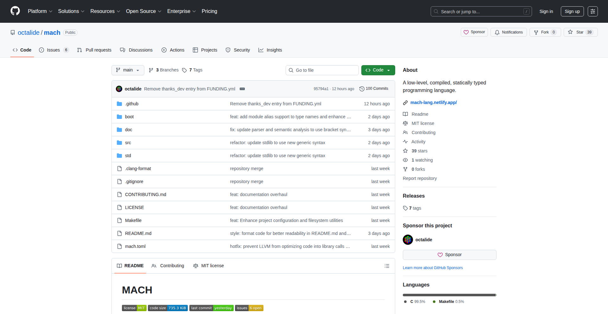This screenshot has height=314, width=608.
Task: Expand the commit message ellipsis icon
Action: click(242, 89)
